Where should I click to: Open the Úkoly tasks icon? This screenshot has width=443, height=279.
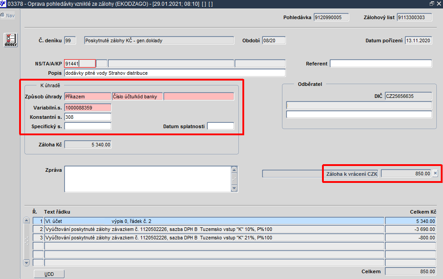pyautogui.click(x=11, y=40)
